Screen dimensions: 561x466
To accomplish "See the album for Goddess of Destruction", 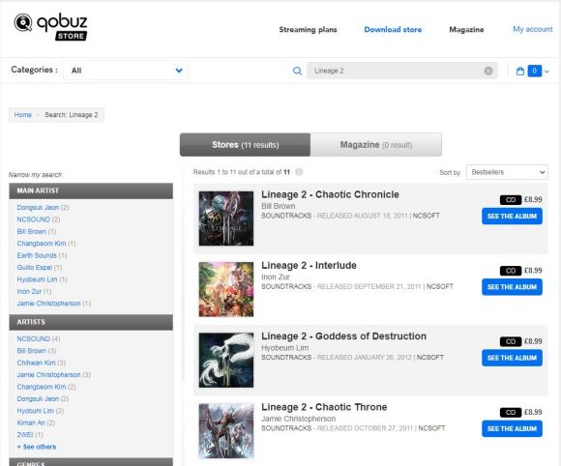I will pyautogui.click(x=512, y=358).
